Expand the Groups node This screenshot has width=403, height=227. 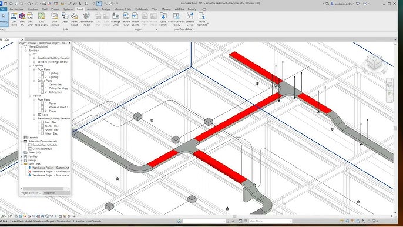21,160
